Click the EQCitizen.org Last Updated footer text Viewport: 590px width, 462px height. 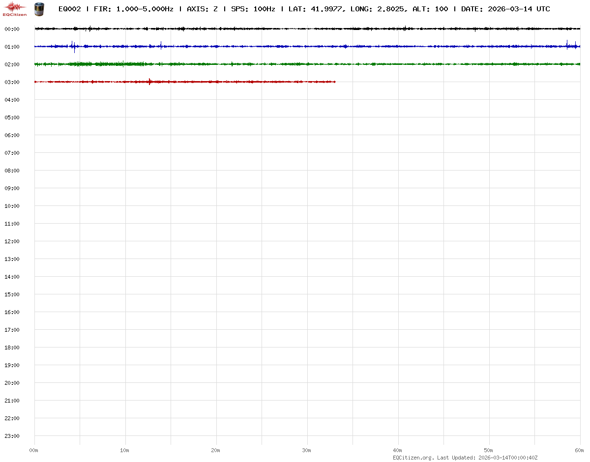pyautogui.click(x=465, y=458)
